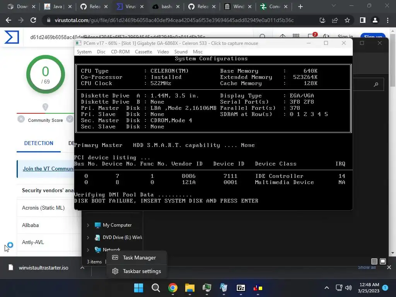Open the notification badge in the tray
Screen dimensions: 396x297
385,288
